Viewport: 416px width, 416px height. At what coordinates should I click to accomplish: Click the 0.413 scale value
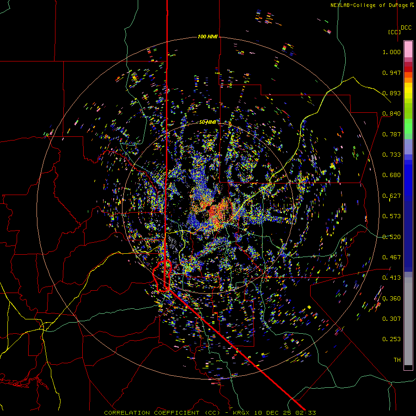point(392,278)
